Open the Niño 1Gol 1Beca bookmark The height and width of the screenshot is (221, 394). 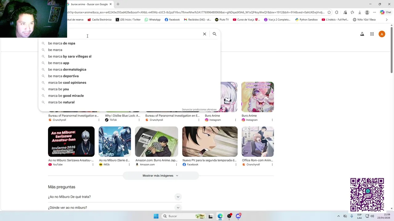pyautogui.click(x=364, y=20)
